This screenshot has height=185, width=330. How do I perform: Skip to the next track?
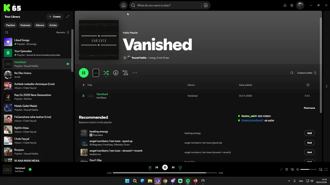point(173,168)
